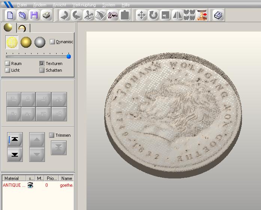Select the gray sphere display mode

click(x=40, y=42)
